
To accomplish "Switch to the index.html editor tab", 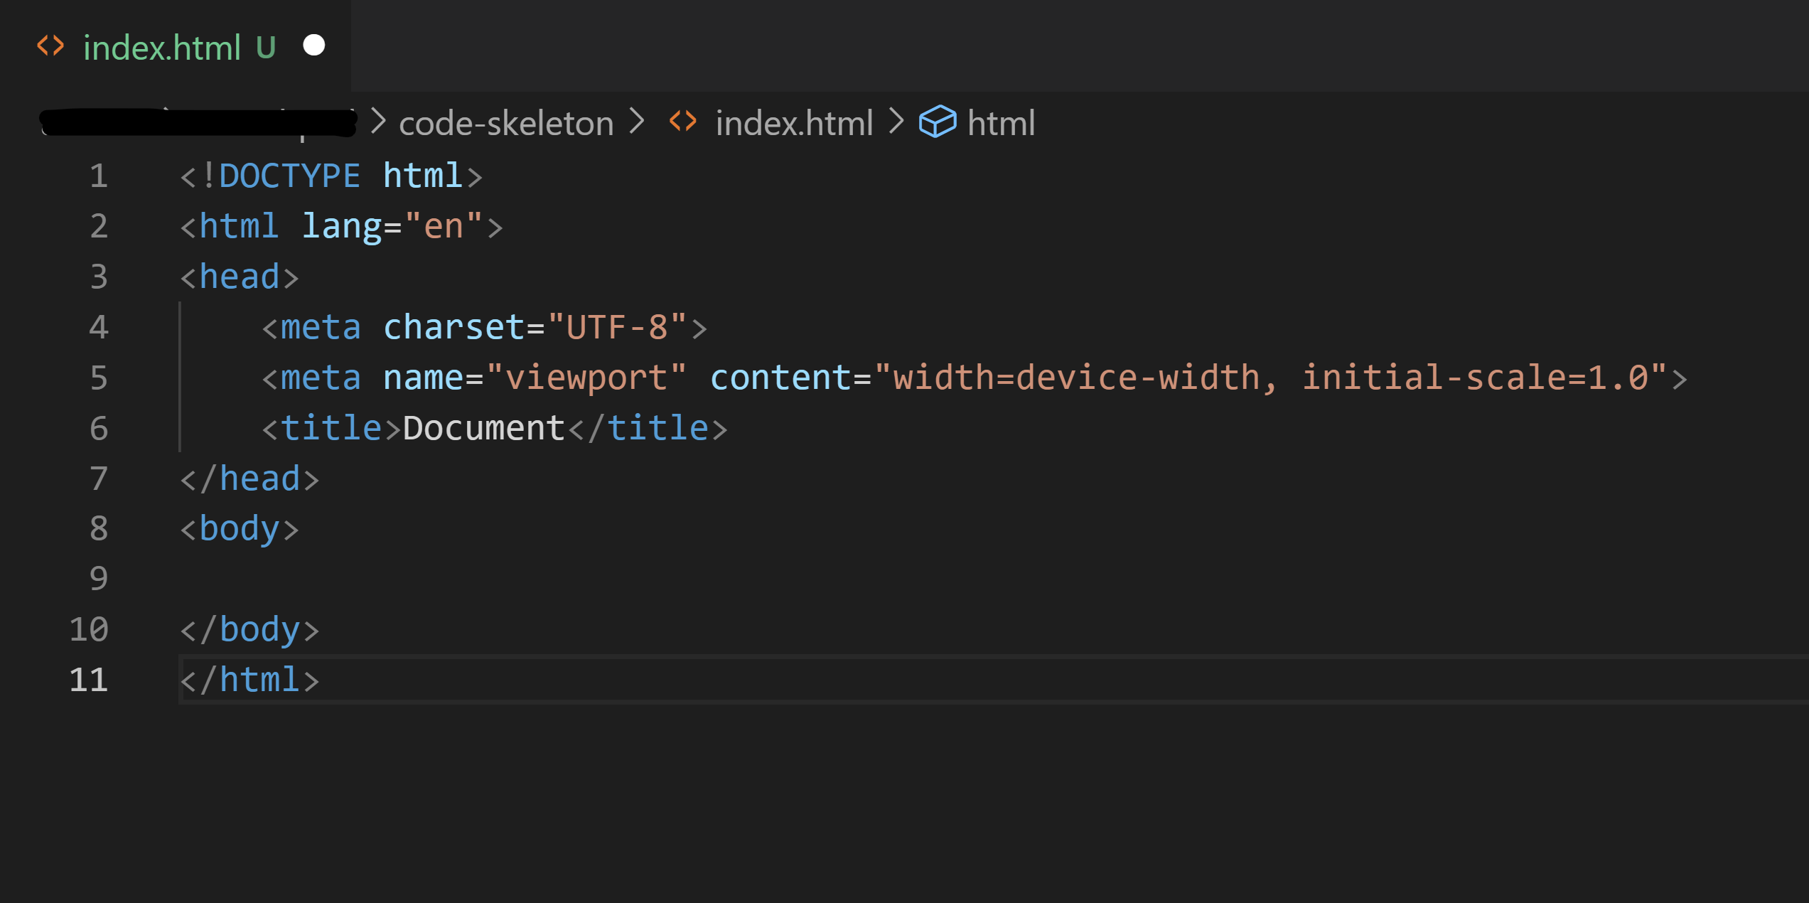I will tap(175, 47).
